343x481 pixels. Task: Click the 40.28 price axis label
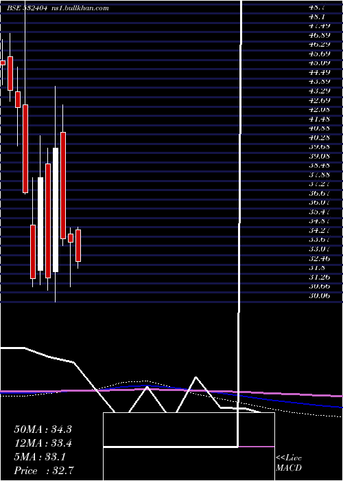click(320, 137)
